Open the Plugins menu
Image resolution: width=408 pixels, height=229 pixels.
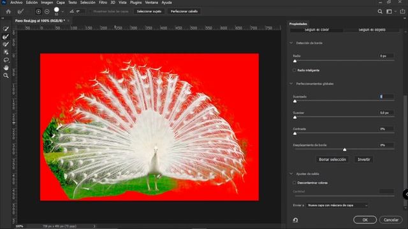click(136, 3)
